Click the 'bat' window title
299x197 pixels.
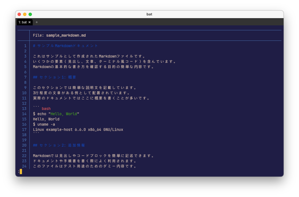pos(149,14)
